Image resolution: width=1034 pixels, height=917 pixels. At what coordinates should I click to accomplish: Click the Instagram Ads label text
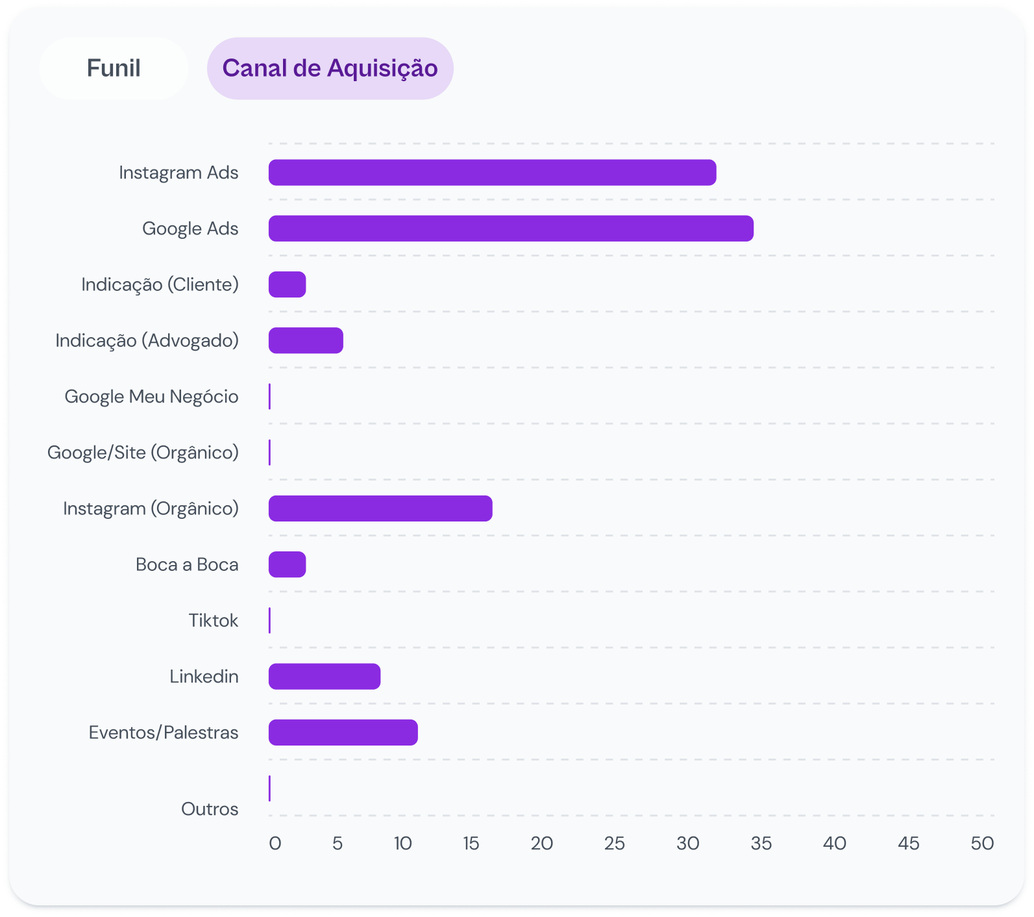click(178, 173)
